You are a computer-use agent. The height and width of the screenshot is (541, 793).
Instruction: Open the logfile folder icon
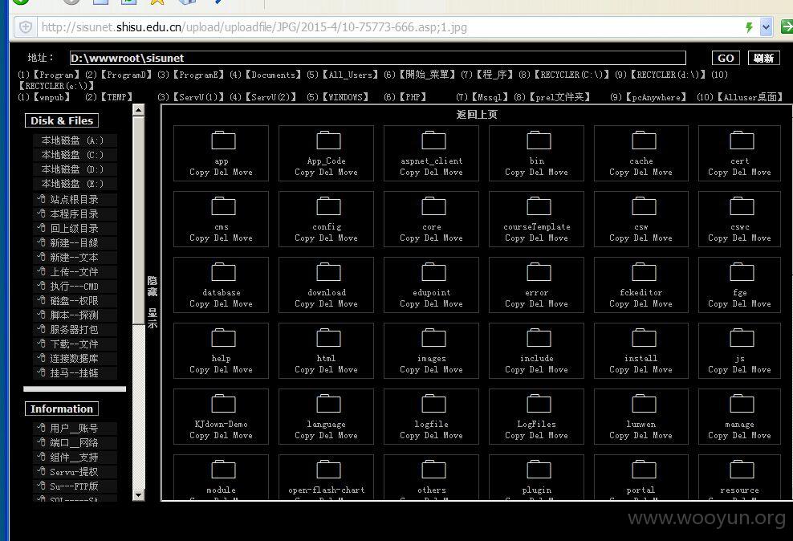coord(434,403)
